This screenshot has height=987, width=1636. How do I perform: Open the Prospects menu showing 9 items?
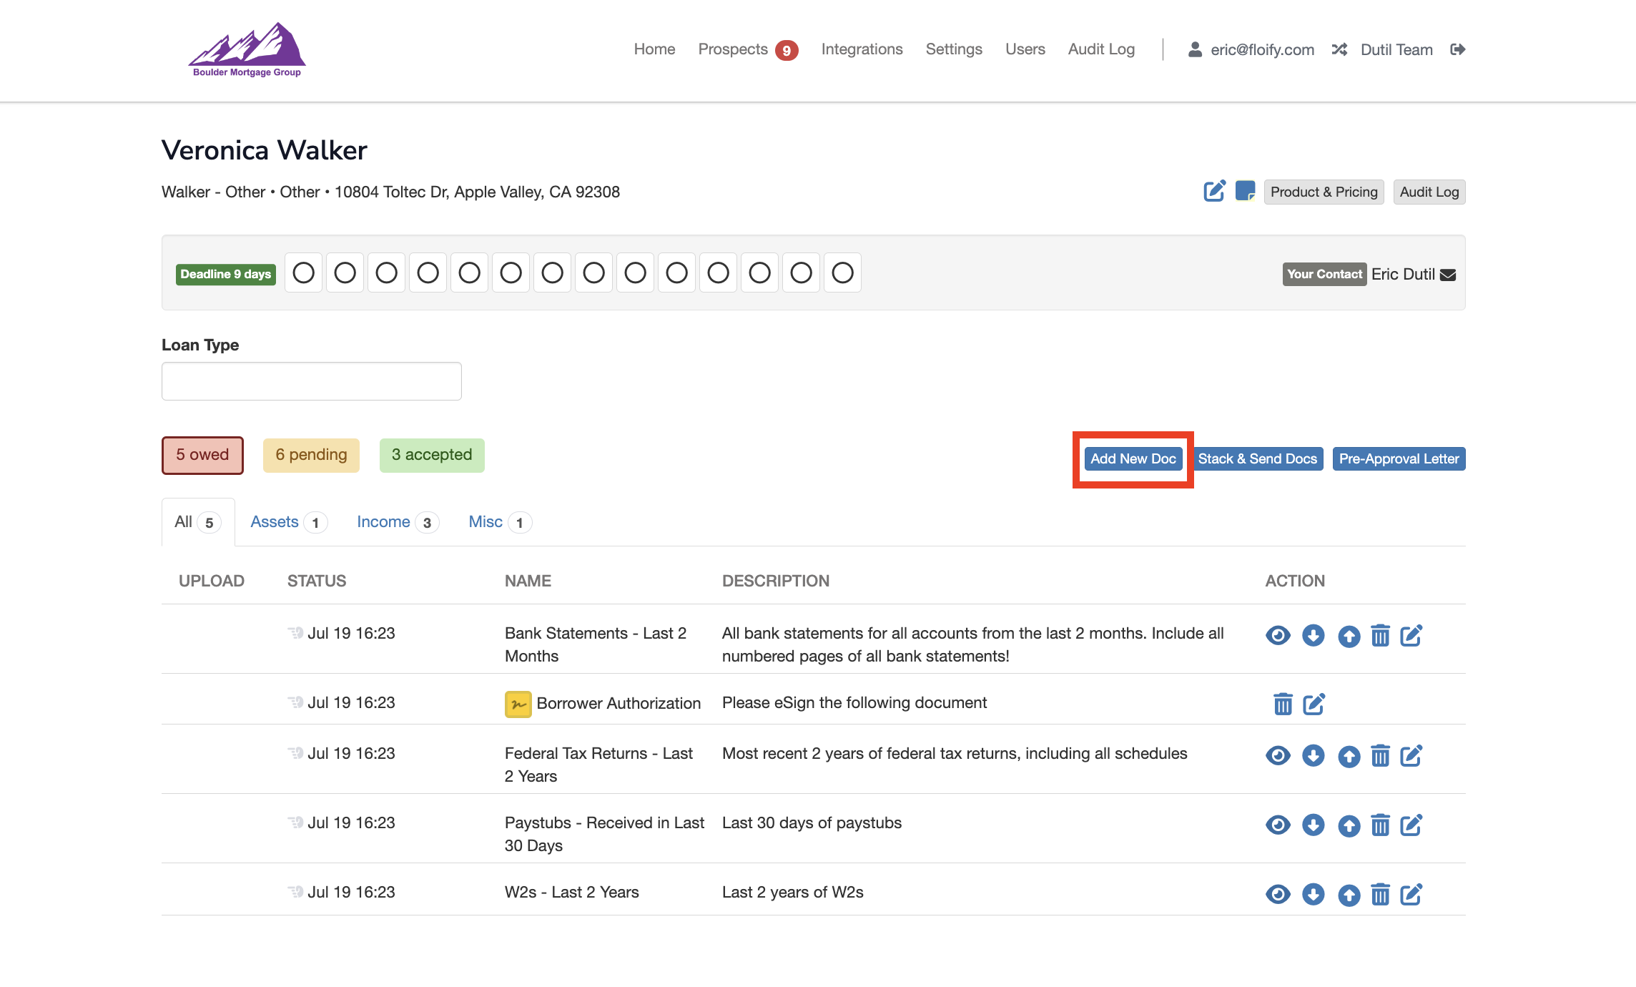(734, 49)
